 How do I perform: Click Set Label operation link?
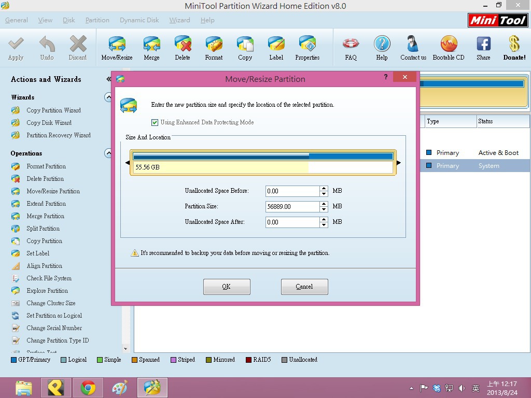point(38,253)
